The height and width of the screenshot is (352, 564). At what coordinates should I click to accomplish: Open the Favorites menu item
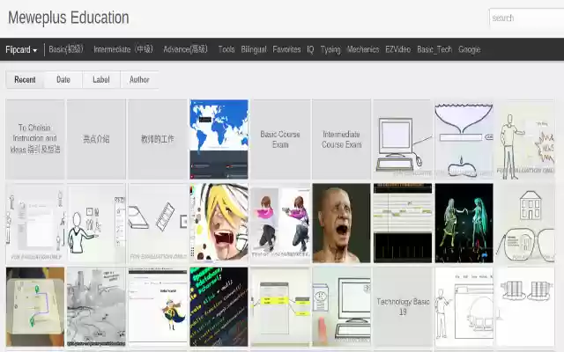click(x=286, y=49)
